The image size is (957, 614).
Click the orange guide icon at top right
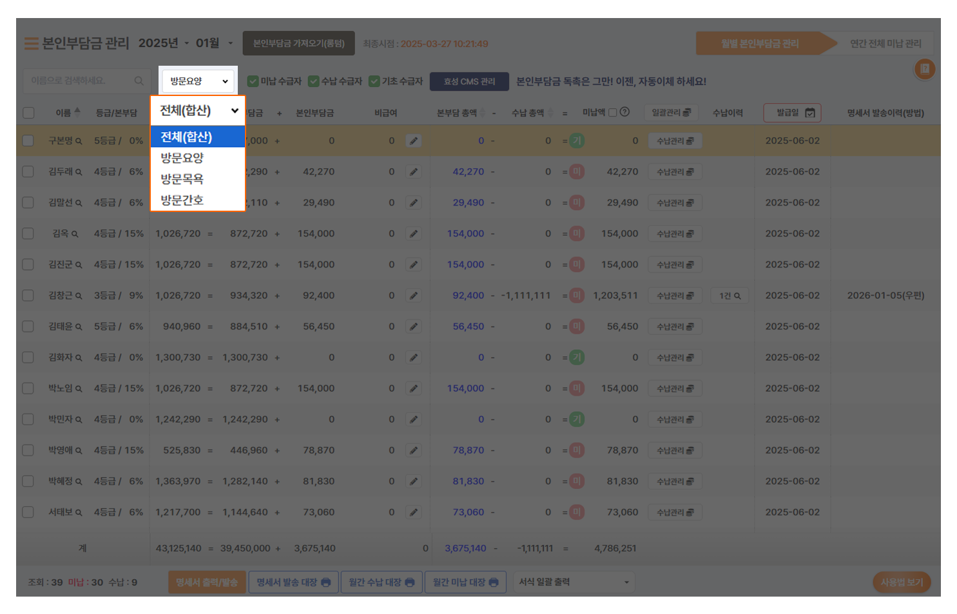924,69
